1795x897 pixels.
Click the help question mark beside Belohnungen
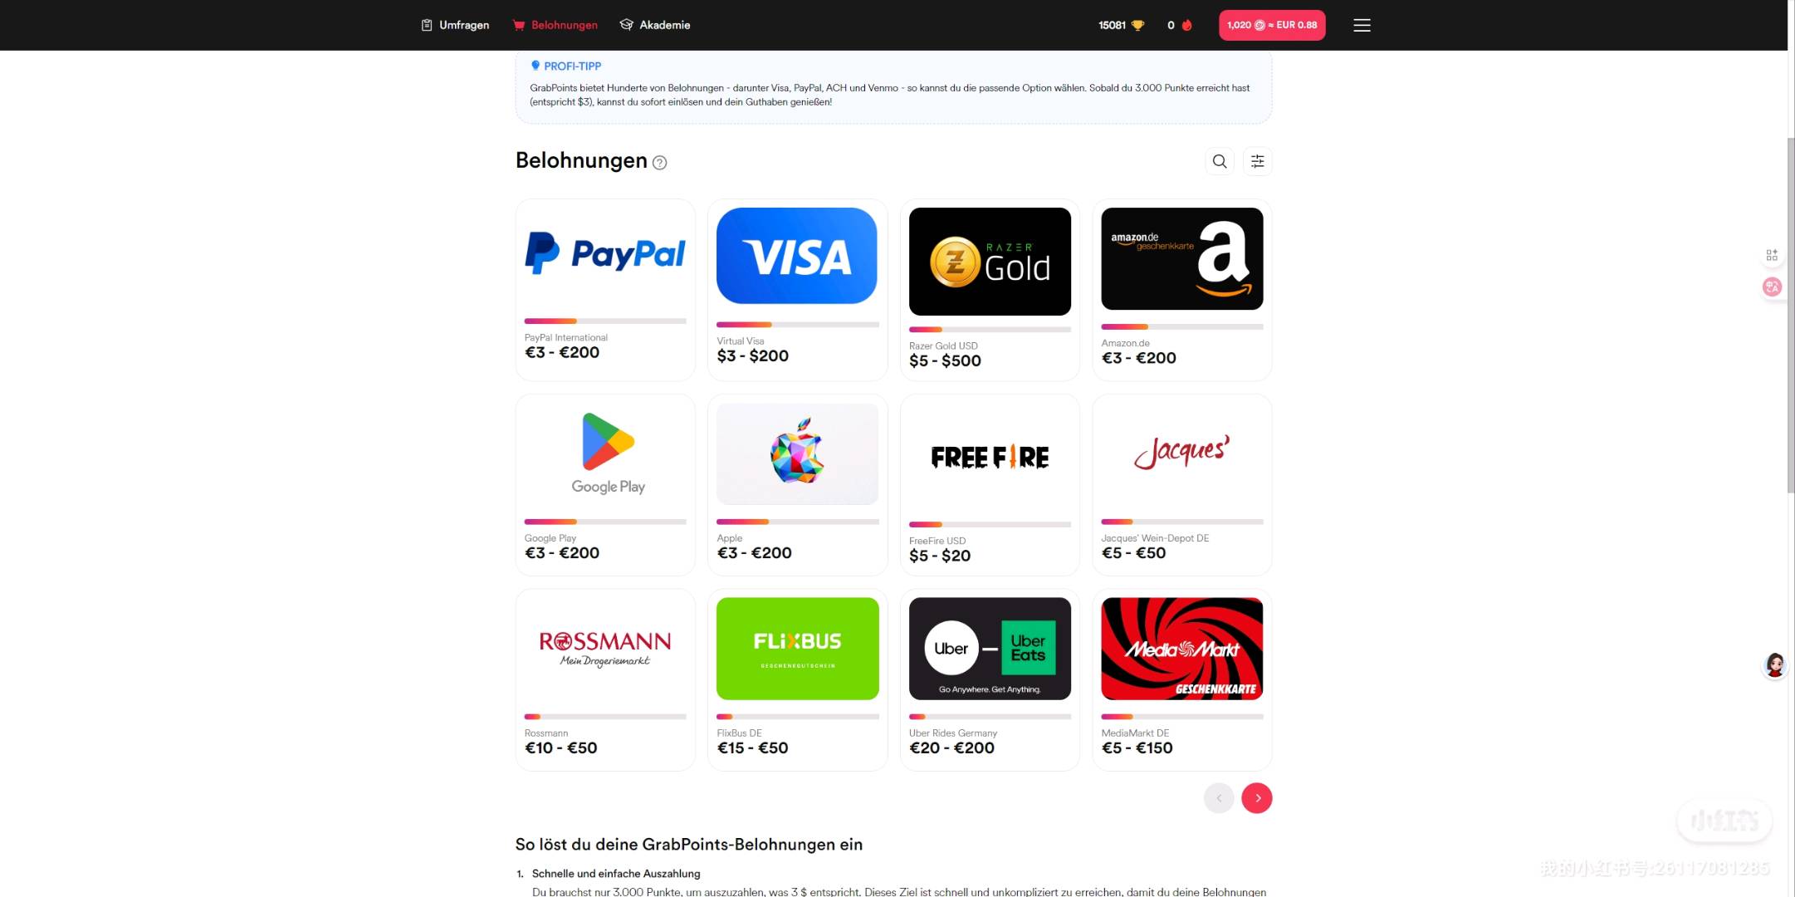660,163
